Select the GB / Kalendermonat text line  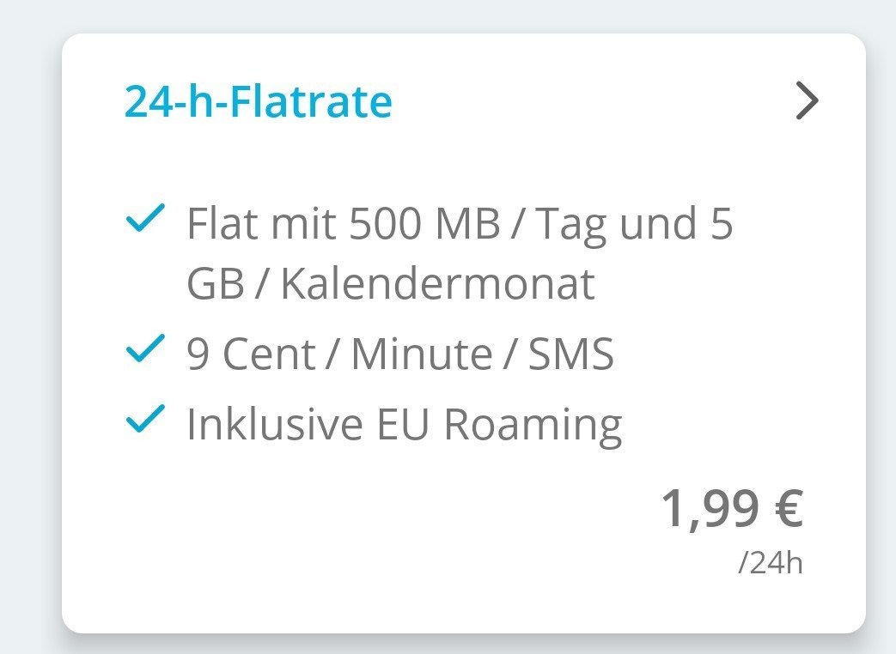391,284
